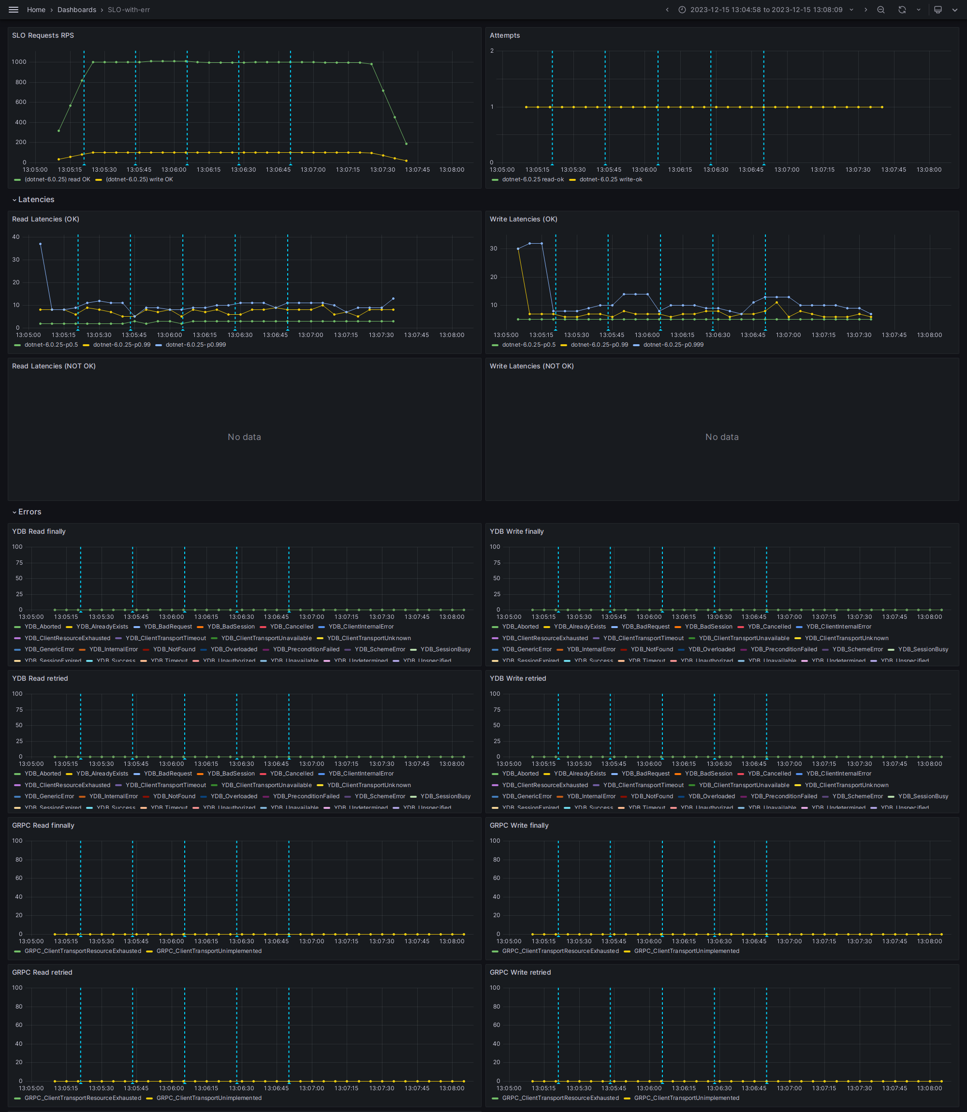Open Dashboards breadcrumb link
Screen dimensions: 967x1112
click(x=76, y=10)
